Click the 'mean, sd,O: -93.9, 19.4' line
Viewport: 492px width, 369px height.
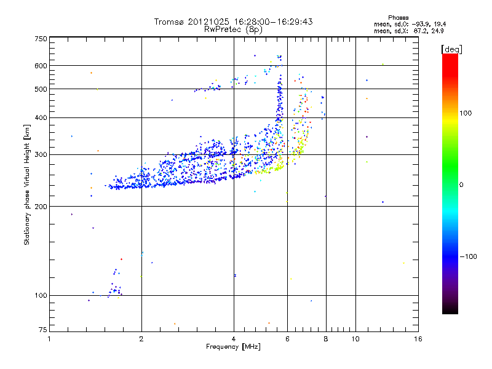(x=410, y=24)
